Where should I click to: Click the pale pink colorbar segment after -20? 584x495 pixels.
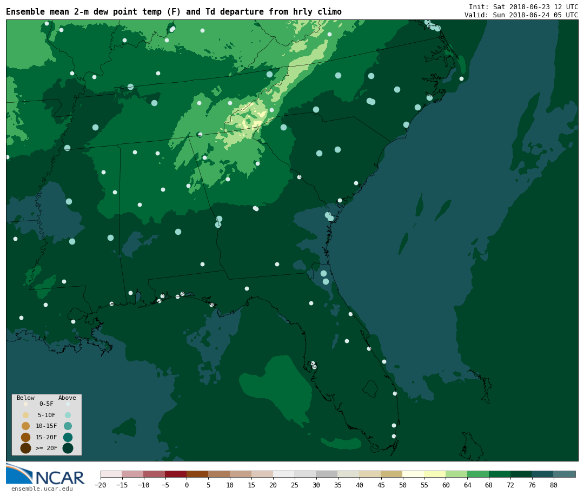tap(111, 474)
